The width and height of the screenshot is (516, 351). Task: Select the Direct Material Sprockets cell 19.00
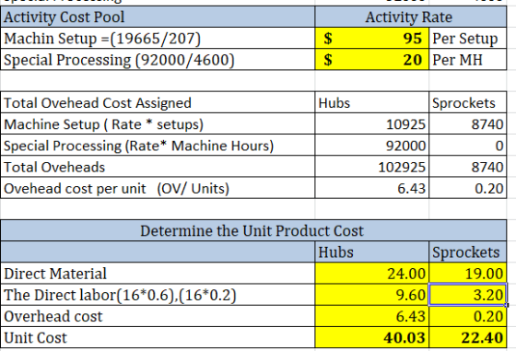[x=468, y=274]
